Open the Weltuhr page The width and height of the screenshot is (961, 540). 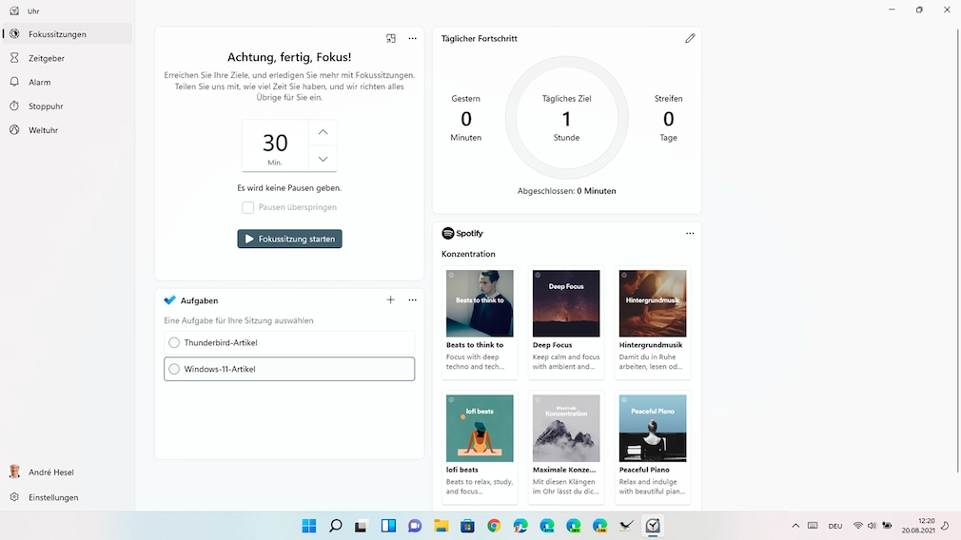[68, 130]
